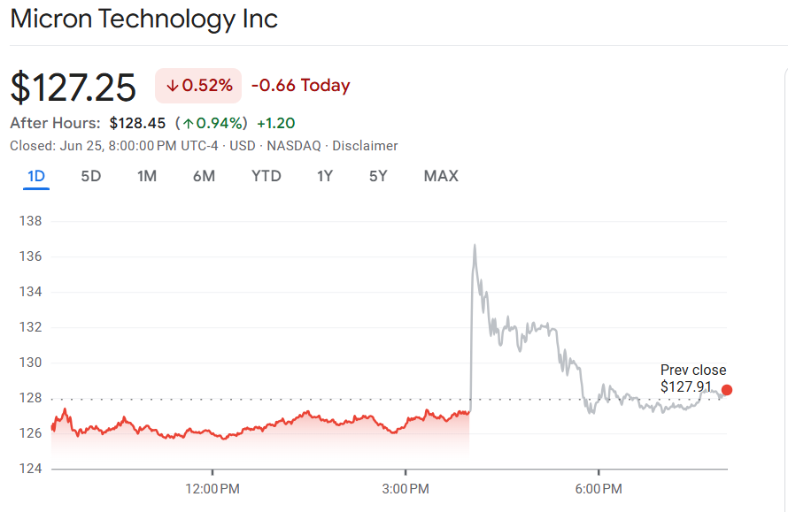View the 5Y price chart

[x=378, y=176]
